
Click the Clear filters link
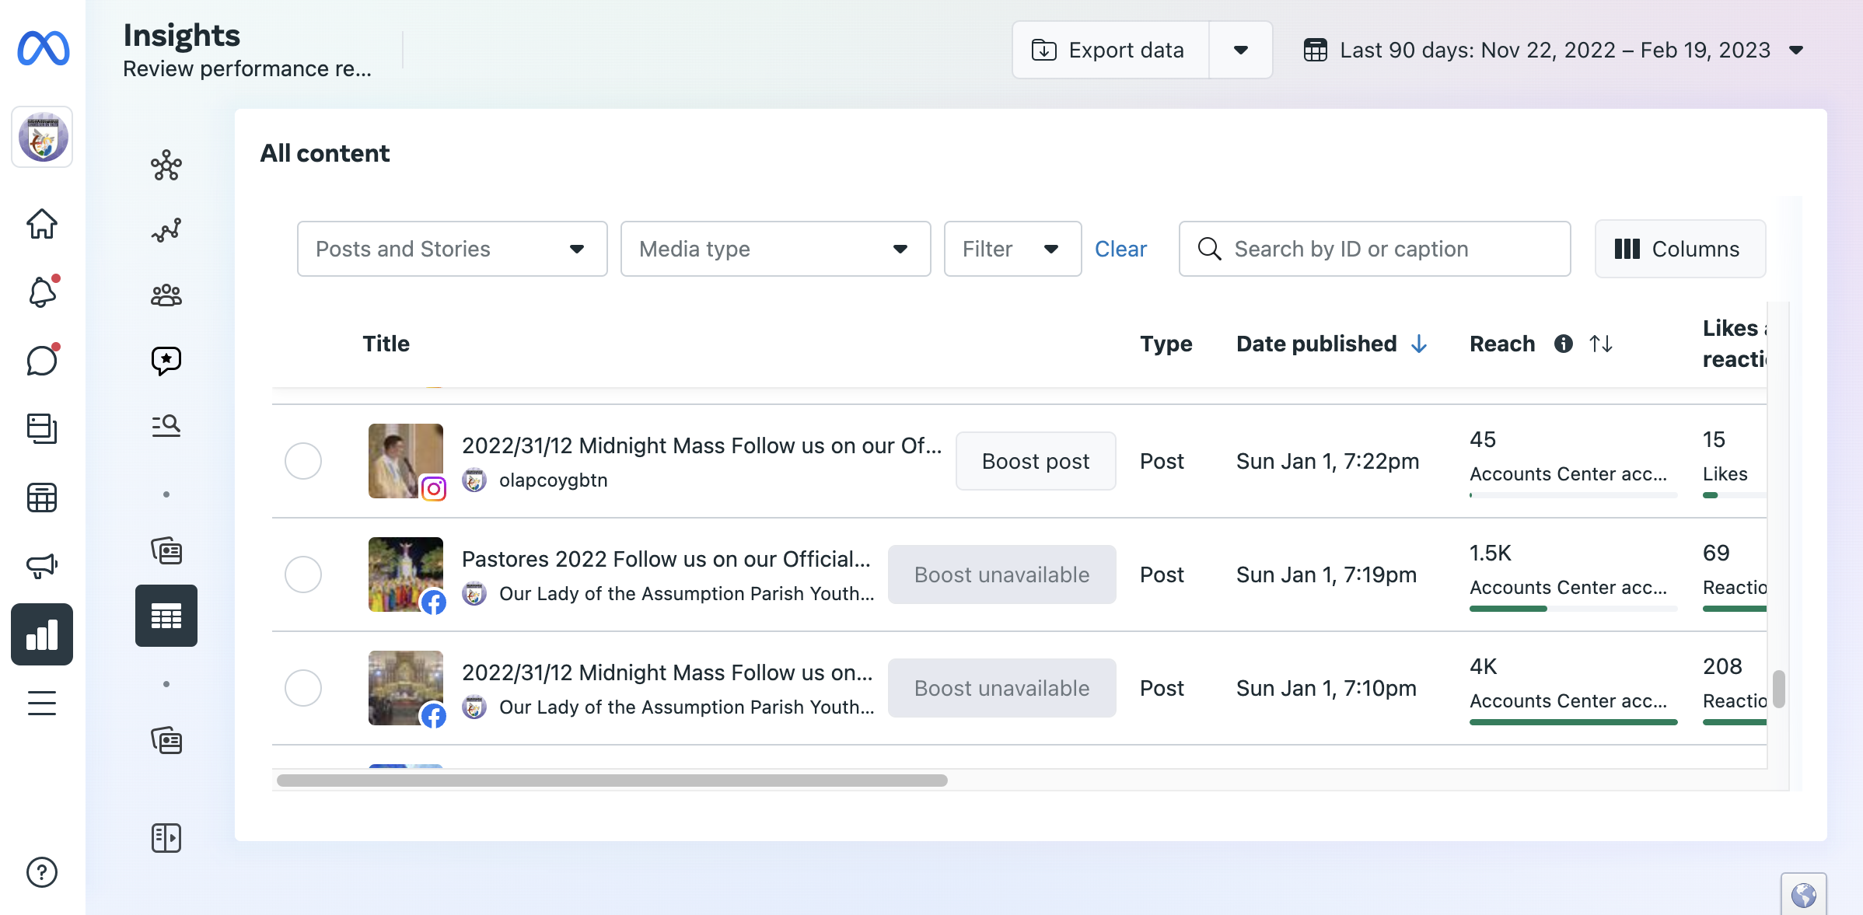[x=1120, y=249]
